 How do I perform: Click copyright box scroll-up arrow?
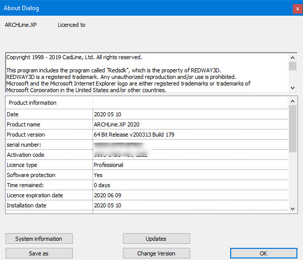click(x=292, y=58)
